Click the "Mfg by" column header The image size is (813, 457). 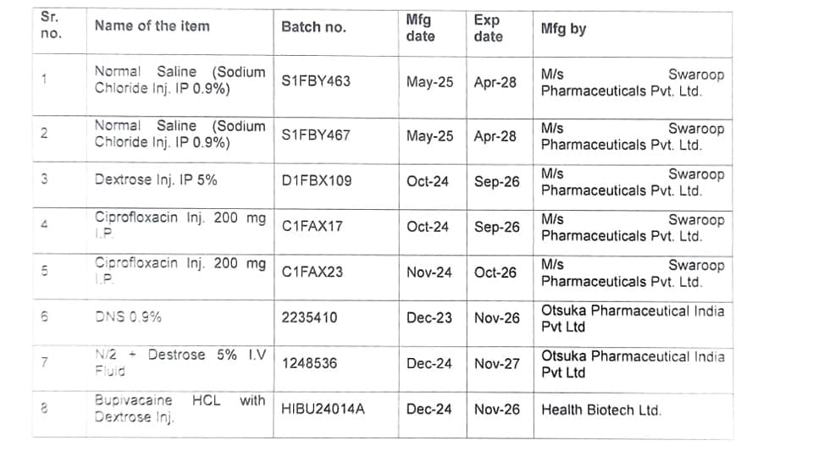pyautogui.click(x=563, y=29)
